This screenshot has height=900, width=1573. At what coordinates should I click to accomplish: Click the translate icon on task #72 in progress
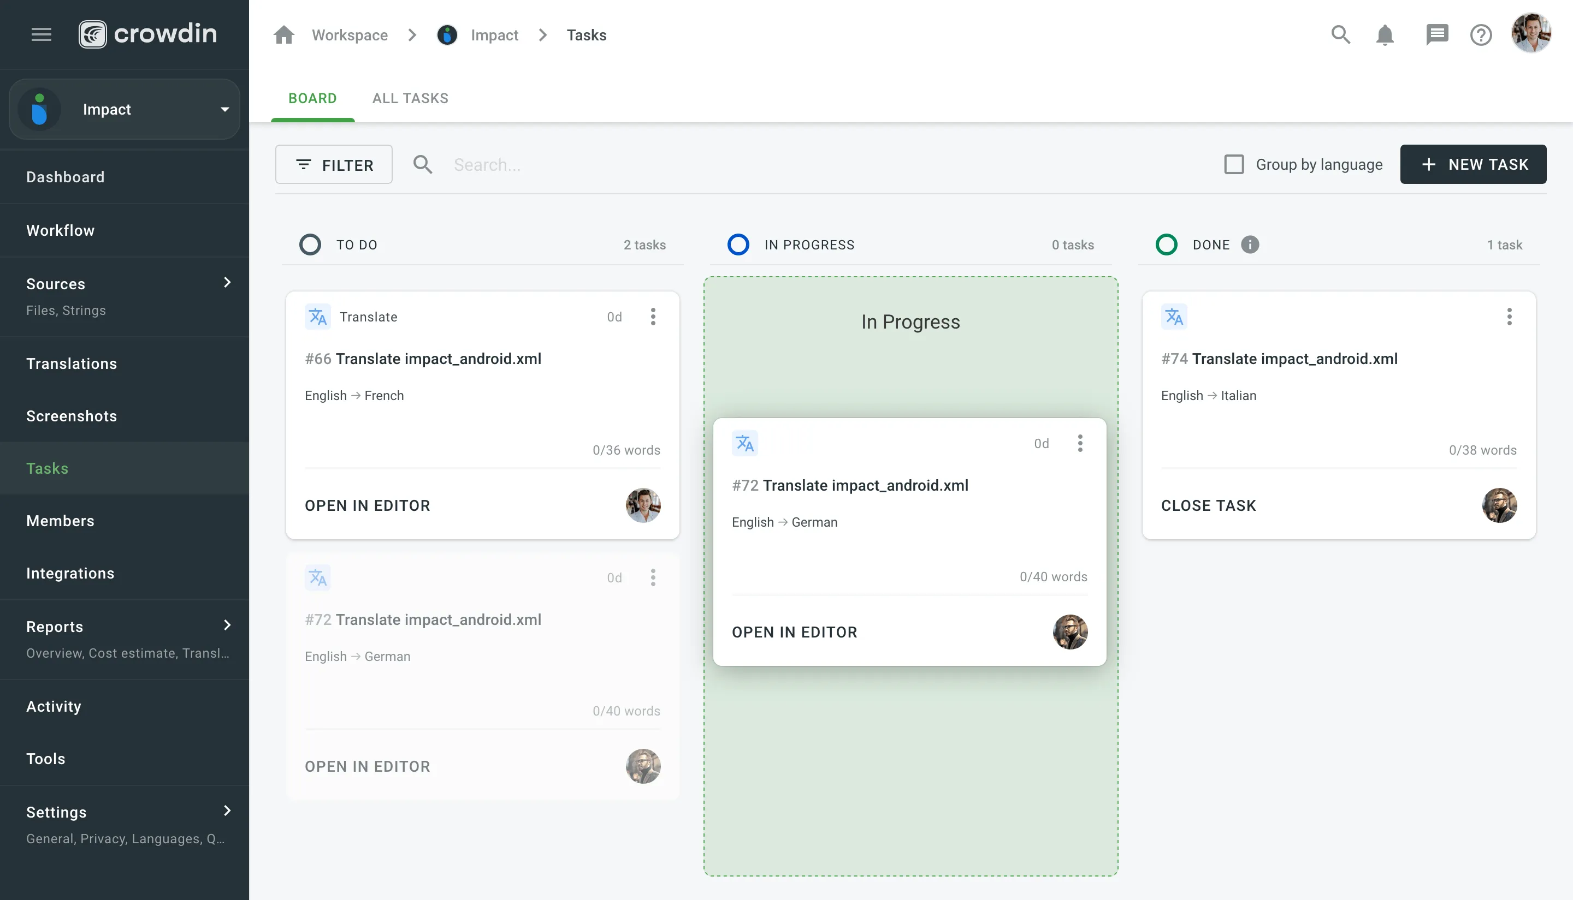(746, 444)
